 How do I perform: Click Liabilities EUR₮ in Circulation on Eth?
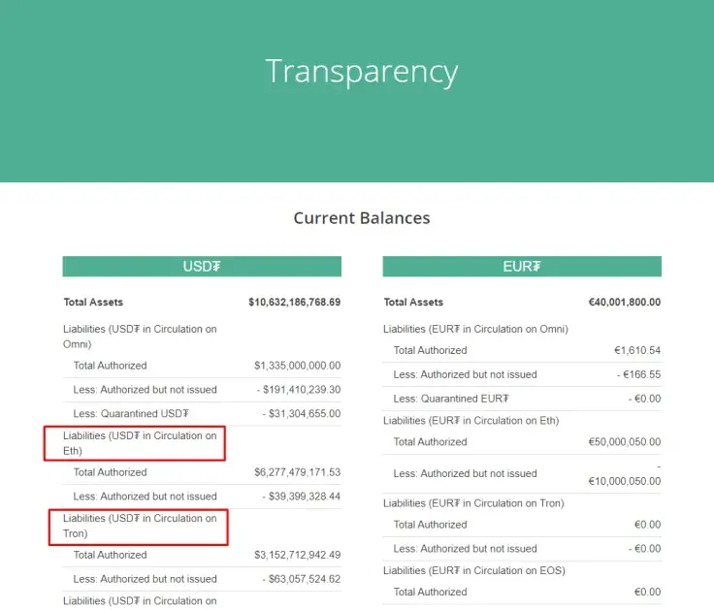[x=471, y=421]
